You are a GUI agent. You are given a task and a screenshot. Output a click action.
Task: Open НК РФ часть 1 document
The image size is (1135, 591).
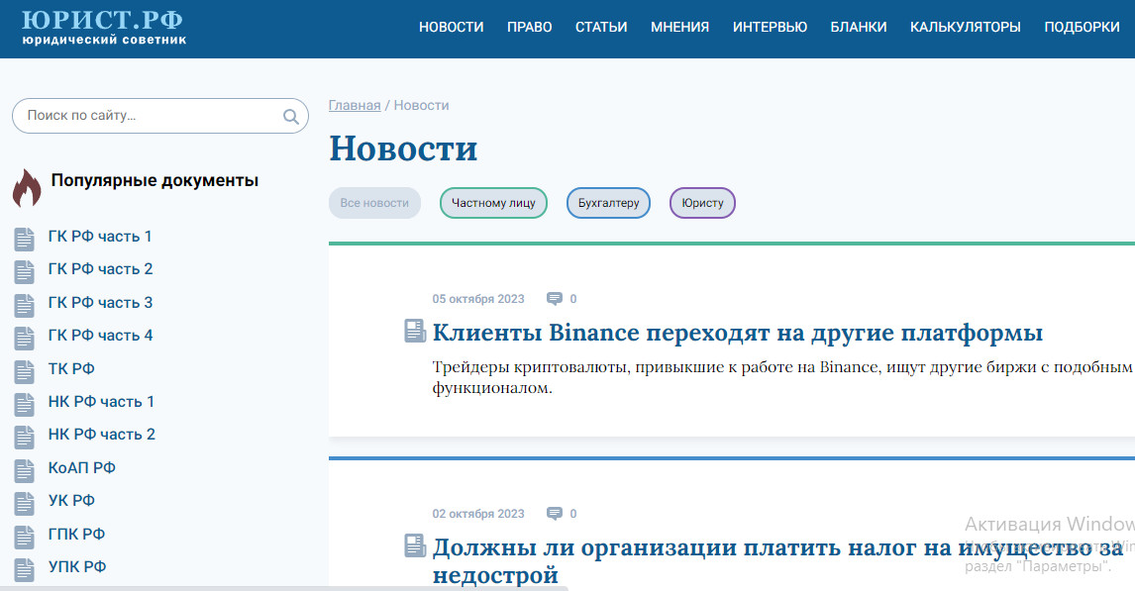point(101,402)
